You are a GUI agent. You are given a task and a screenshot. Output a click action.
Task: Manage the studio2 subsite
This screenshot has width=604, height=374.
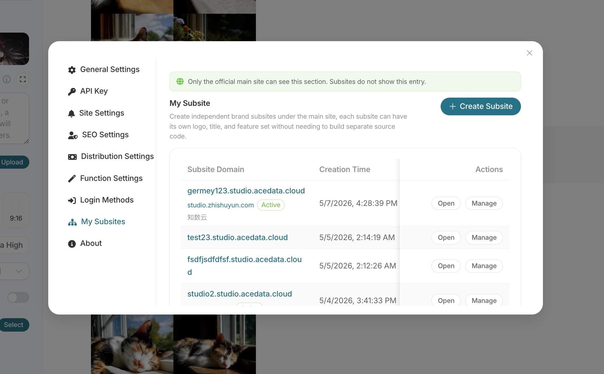(484, 300)
